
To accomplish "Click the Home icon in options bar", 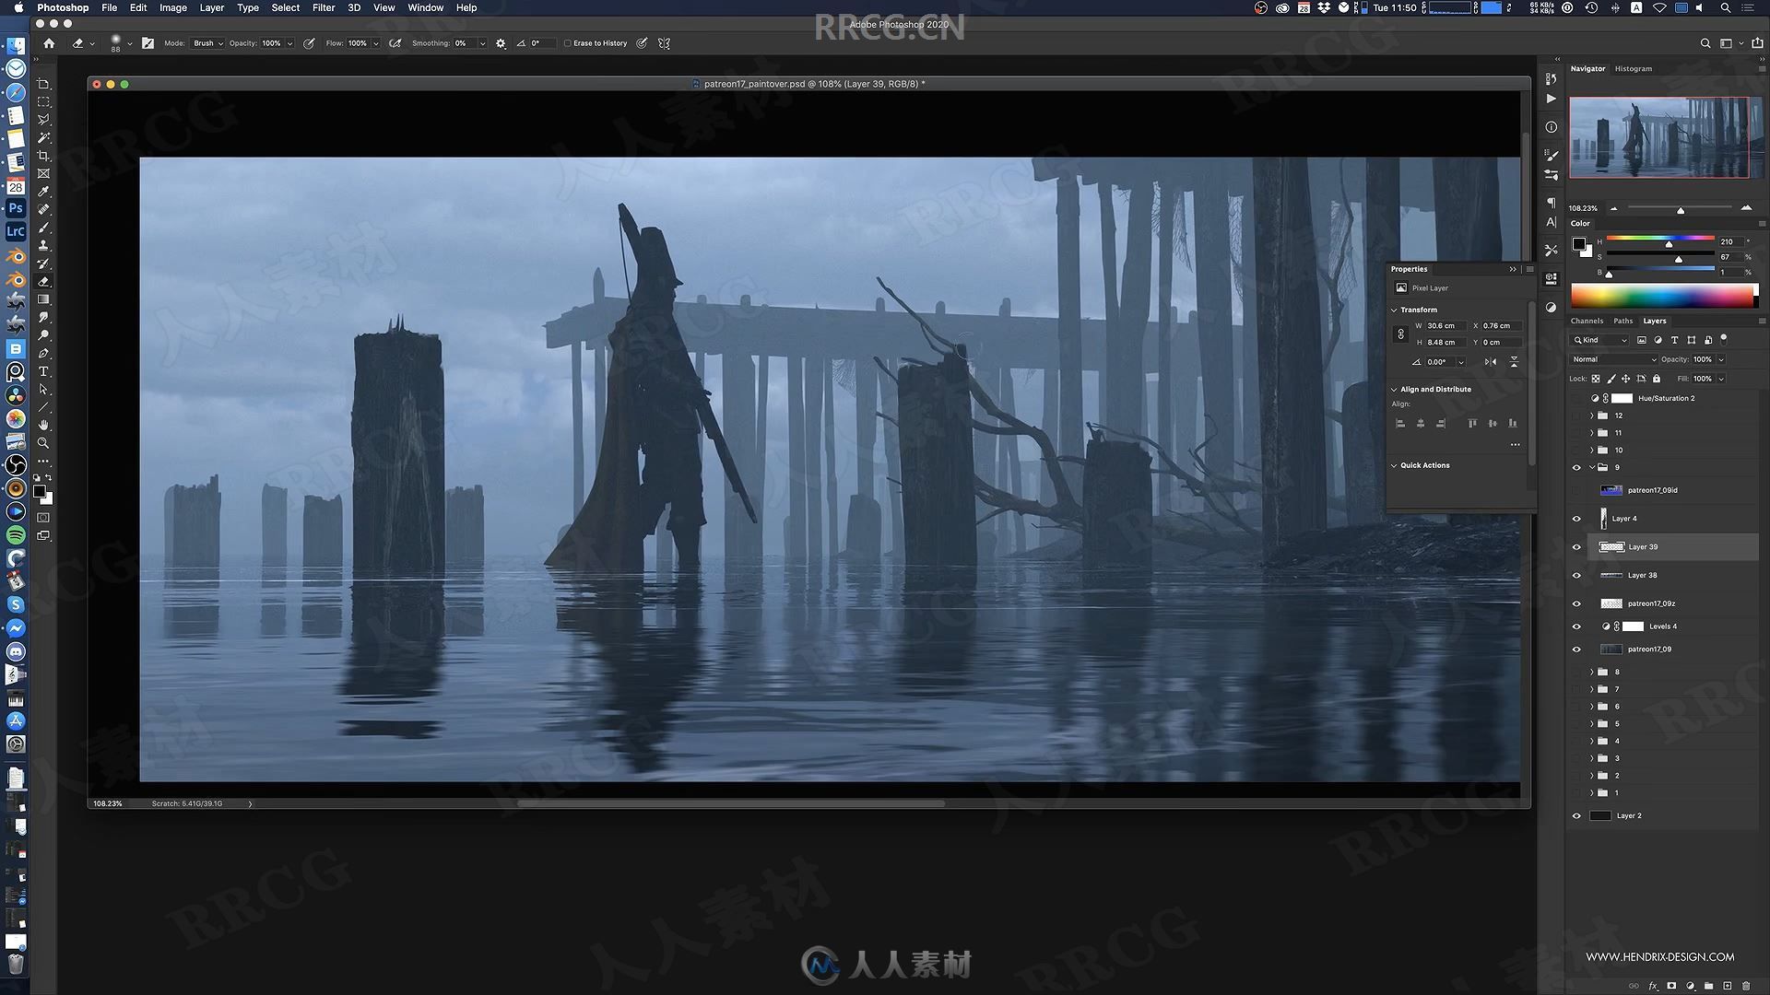I will [49, 43].
